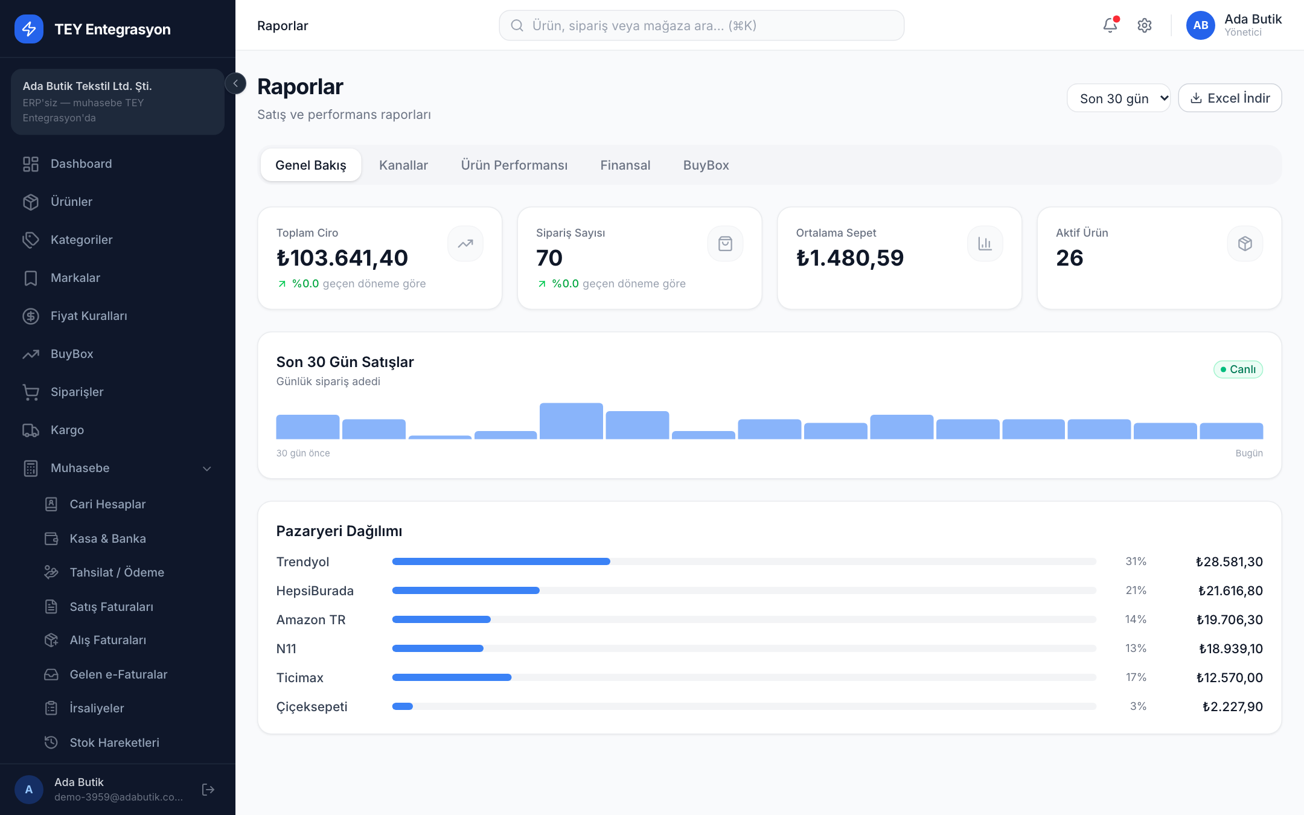Click the tallest bar in sales chart
The width and height of the screenshot is (1304, 815).
point(571,421)
